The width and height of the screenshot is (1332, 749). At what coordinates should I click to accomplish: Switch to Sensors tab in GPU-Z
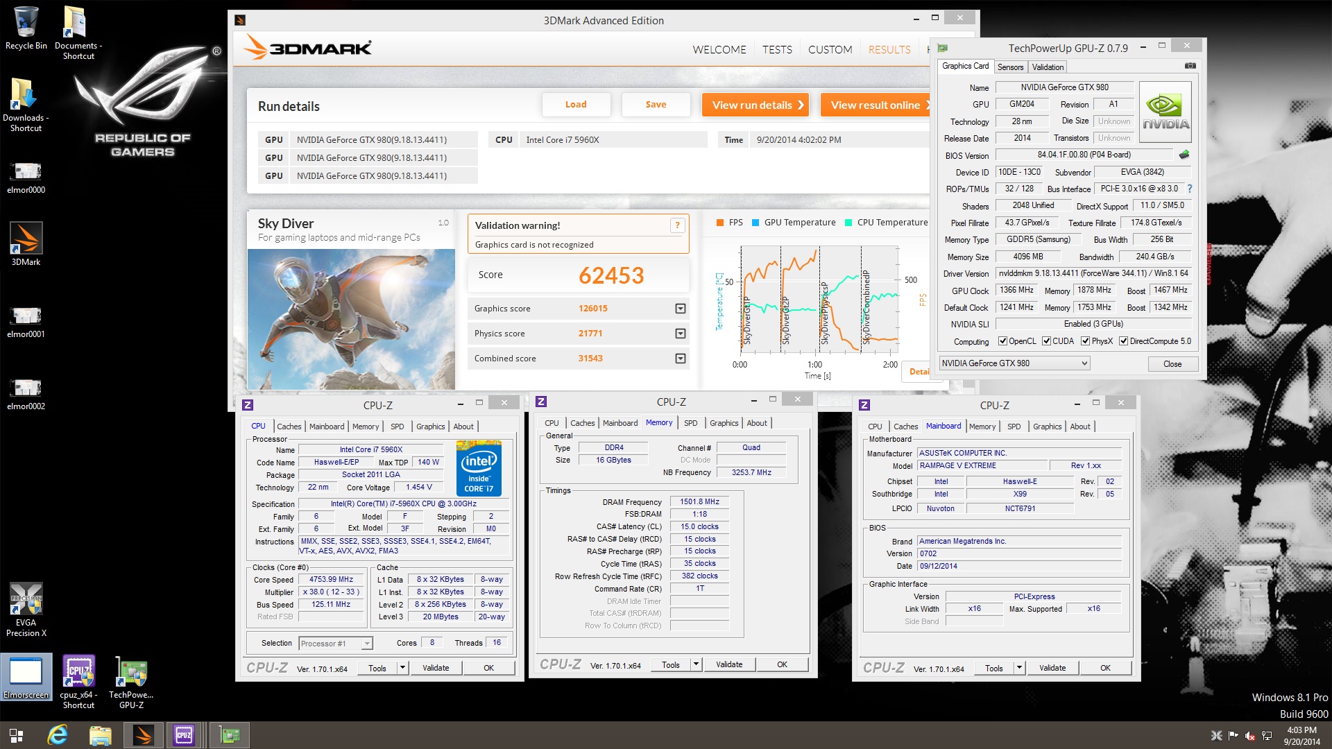click(1010, 67)
